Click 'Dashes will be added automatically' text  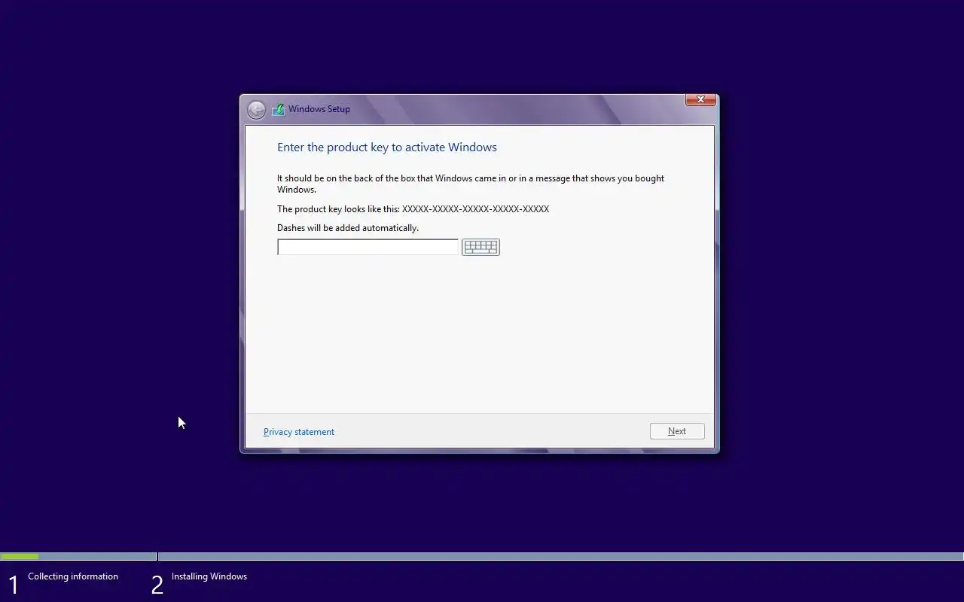pyautogui.click(x=348, y=228)
